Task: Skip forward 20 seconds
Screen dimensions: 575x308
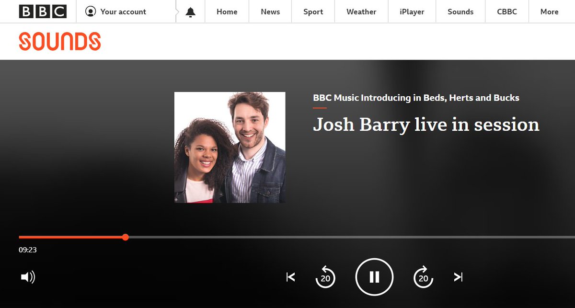Action: point(424,277)
